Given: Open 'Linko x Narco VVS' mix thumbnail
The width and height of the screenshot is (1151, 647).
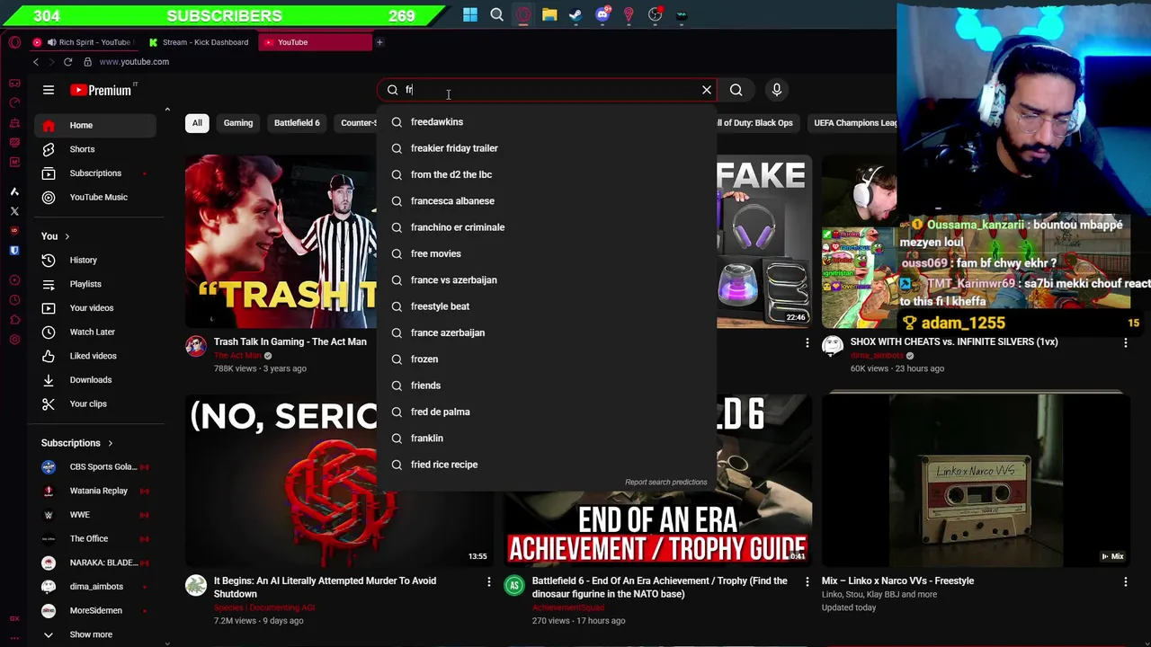Looking at the screenshot, I should (976, 481).
